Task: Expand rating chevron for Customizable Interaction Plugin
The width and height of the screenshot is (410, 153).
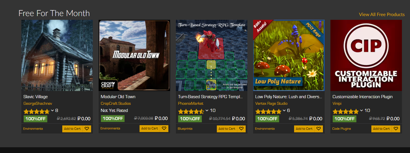Action: tap(362, 111)
